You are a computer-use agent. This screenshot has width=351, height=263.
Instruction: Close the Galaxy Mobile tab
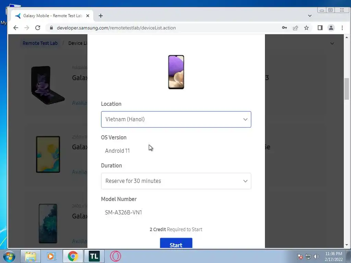pos(88,16)
